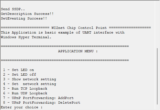The image size is (160, 110).
Task: Click menu line '3 - Show network setting'
Action: pos(30,79)
